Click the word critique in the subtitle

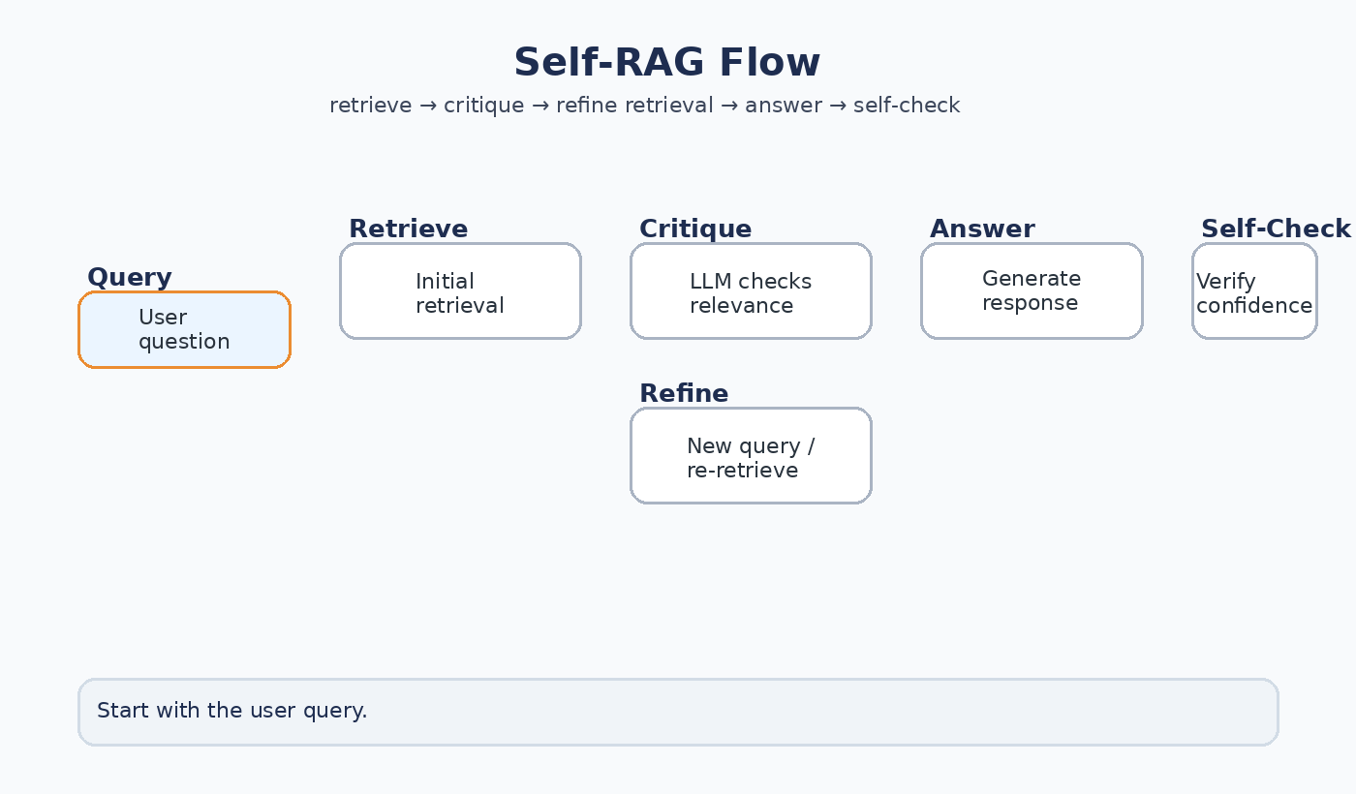pos(483,105)
